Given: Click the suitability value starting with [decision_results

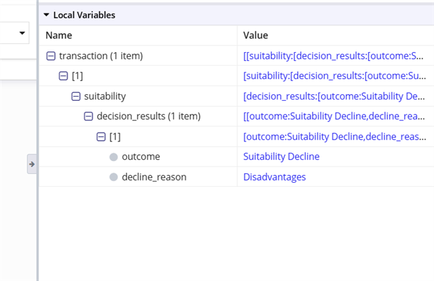Looking at the screenshot, I should (x=334, y=96).
